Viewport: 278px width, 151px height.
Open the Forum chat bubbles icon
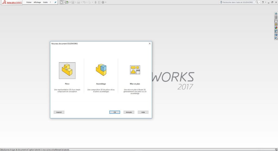[276, 38]
